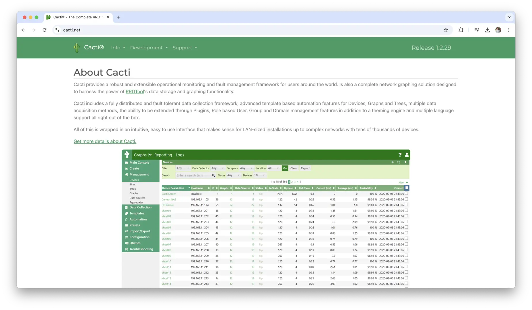Open the Data Collection sidebar section
Viewport: 532px width, 310px height.
(x=140, y=207)
